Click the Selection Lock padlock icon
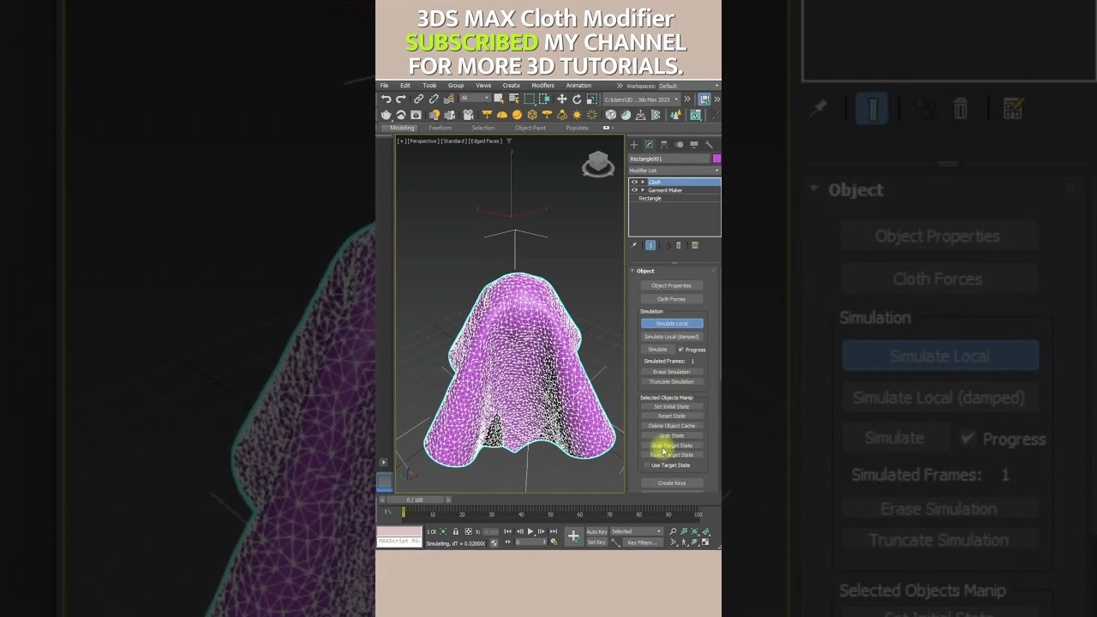 455,531
